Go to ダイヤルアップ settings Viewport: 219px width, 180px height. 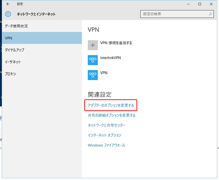(x=15, y=50)
